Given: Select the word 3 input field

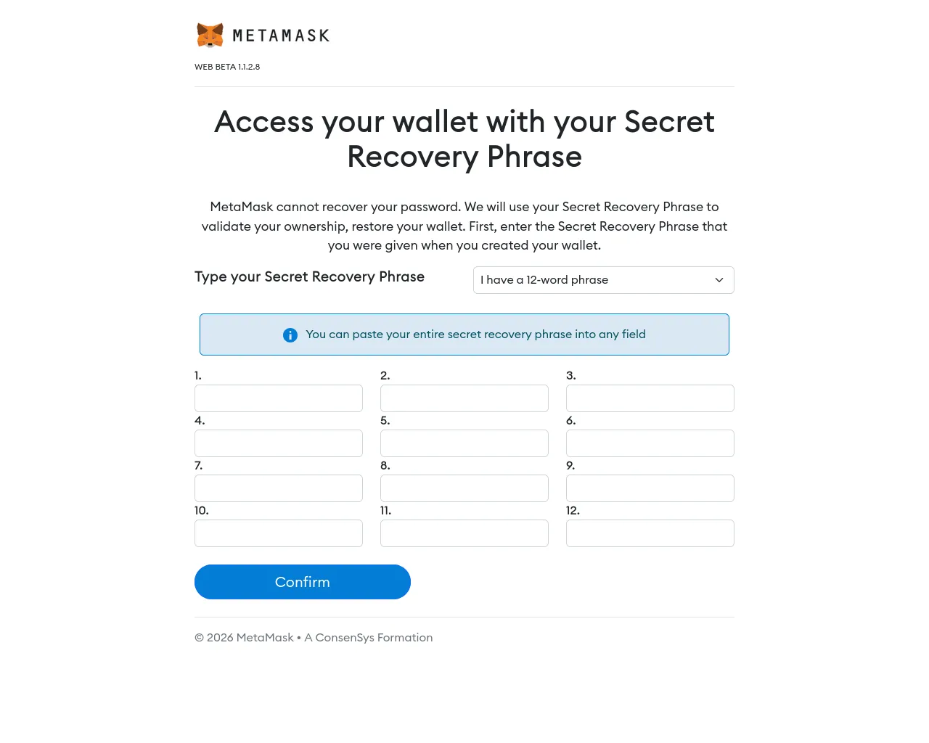Looking at the screenshot, I should tap(650, 398).
